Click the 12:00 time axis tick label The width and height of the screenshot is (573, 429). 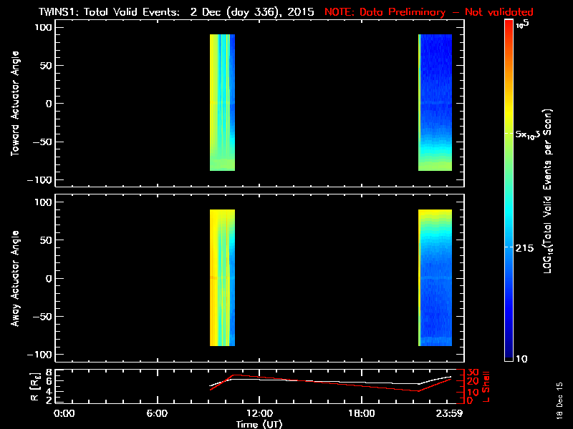pyautogui.click(x=259, y=413)
